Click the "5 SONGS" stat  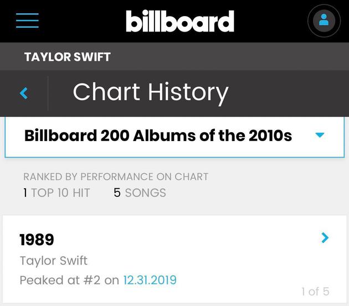pos(140,193)
